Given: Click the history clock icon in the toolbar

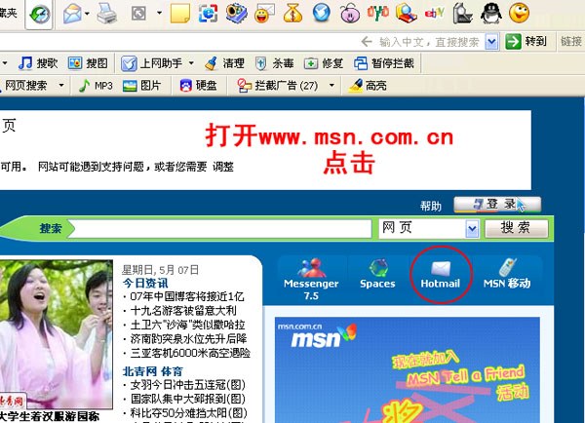Looking at the screenshot, I should [x=40, y=15].
